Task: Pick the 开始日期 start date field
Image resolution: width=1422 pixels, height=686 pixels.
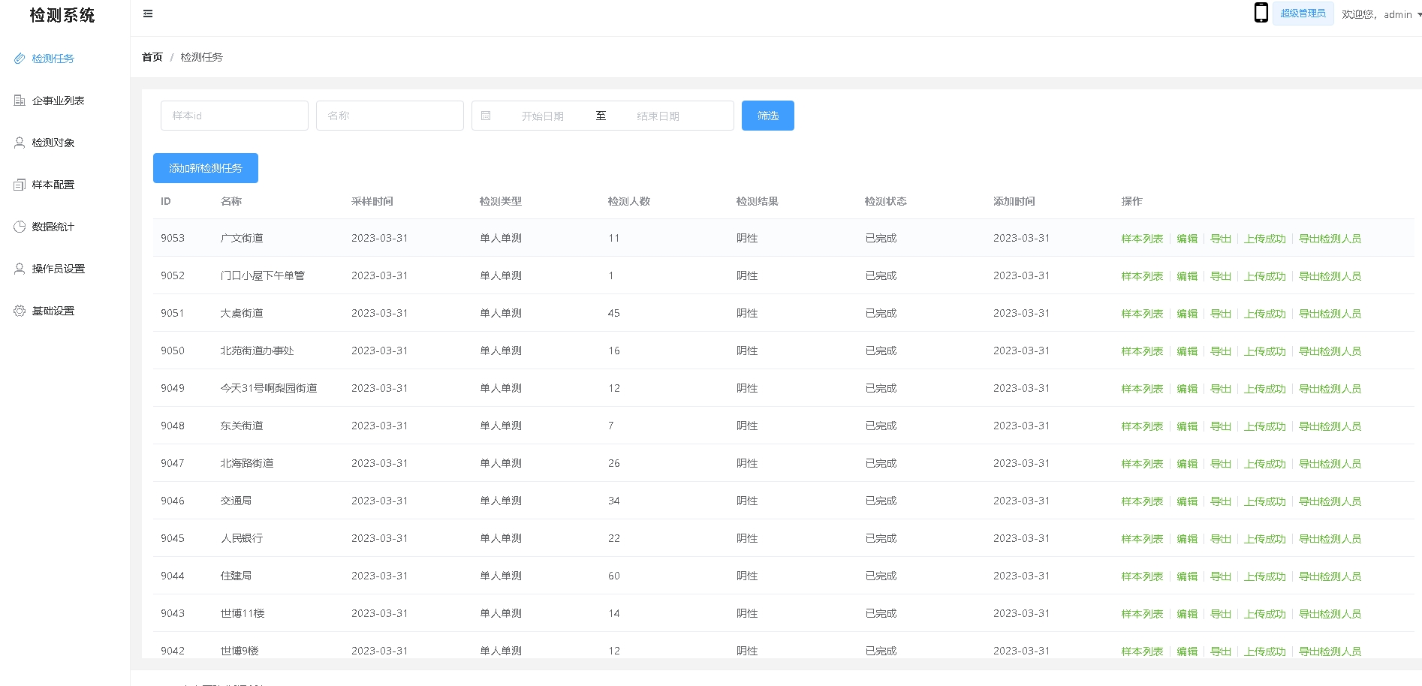Action: [x=542, y=116]
